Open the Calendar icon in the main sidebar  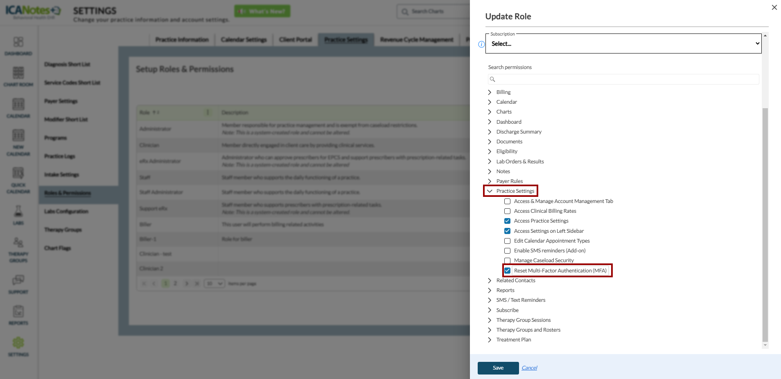(18, 108)
